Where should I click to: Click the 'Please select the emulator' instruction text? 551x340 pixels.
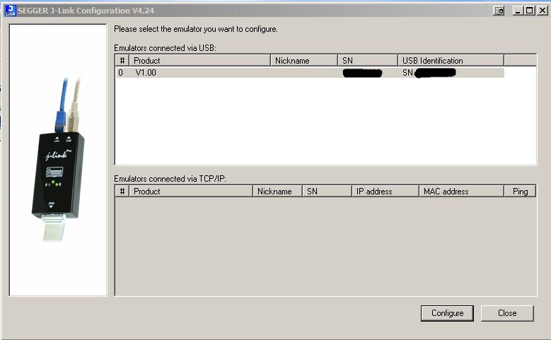pos(196,29)
